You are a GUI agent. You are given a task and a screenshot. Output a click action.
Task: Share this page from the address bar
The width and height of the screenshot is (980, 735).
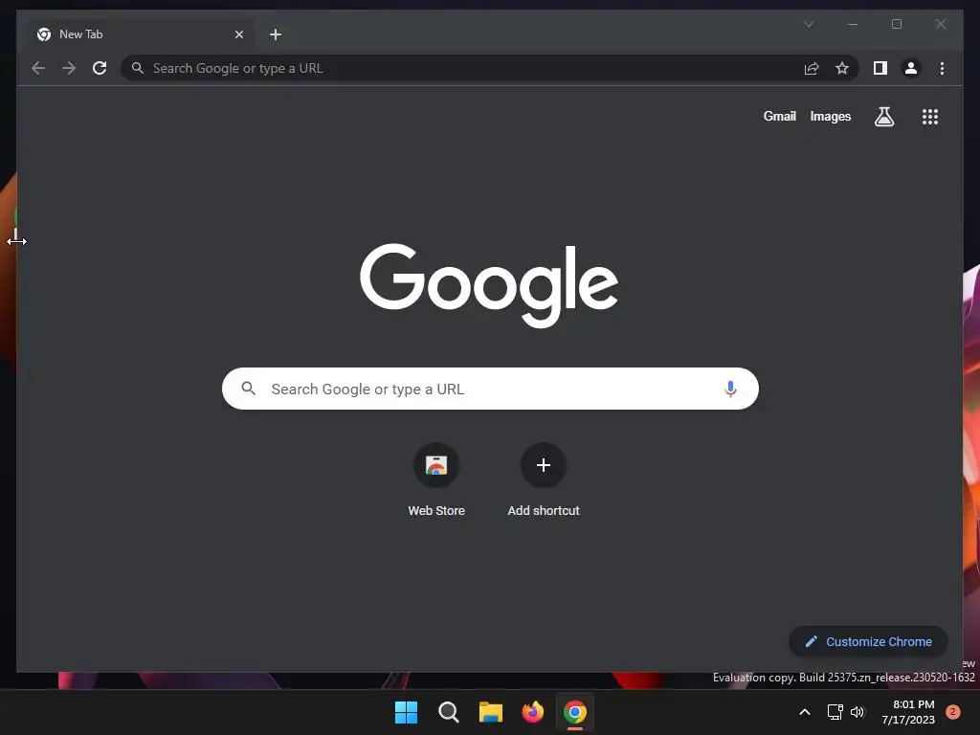point(812,68)
